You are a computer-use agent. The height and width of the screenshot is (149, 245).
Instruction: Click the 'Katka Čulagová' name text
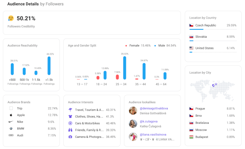[x=150, y=126]
